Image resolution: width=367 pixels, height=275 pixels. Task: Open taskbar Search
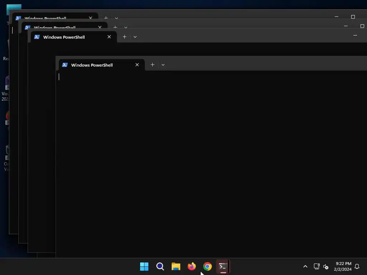pos(160,266)
